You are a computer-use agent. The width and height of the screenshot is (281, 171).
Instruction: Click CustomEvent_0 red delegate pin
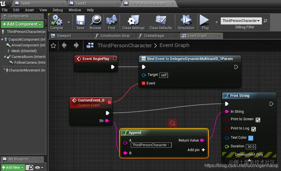tap(110, 102)
